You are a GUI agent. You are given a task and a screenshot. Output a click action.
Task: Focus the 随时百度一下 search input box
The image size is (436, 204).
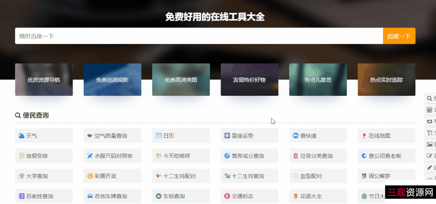199,36
